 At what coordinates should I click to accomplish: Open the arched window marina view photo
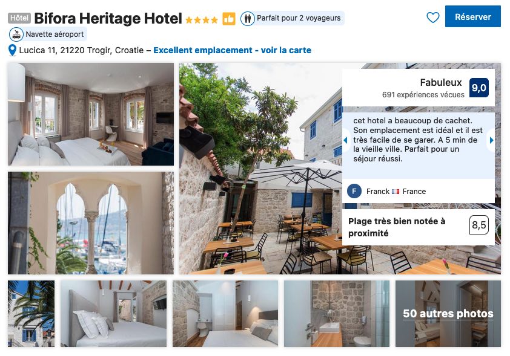91,223
